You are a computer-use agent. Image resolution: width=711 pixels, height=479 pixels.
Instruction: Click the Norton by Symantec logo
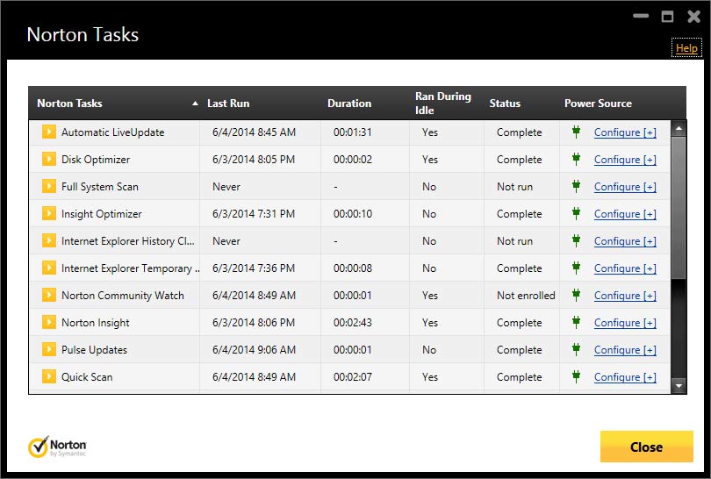coord(57,447)
